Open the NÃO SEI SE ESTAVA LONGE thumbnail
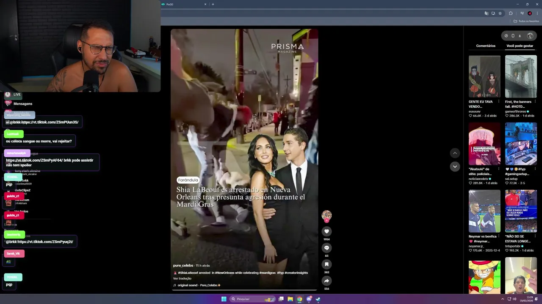 (x=521, y=211)
